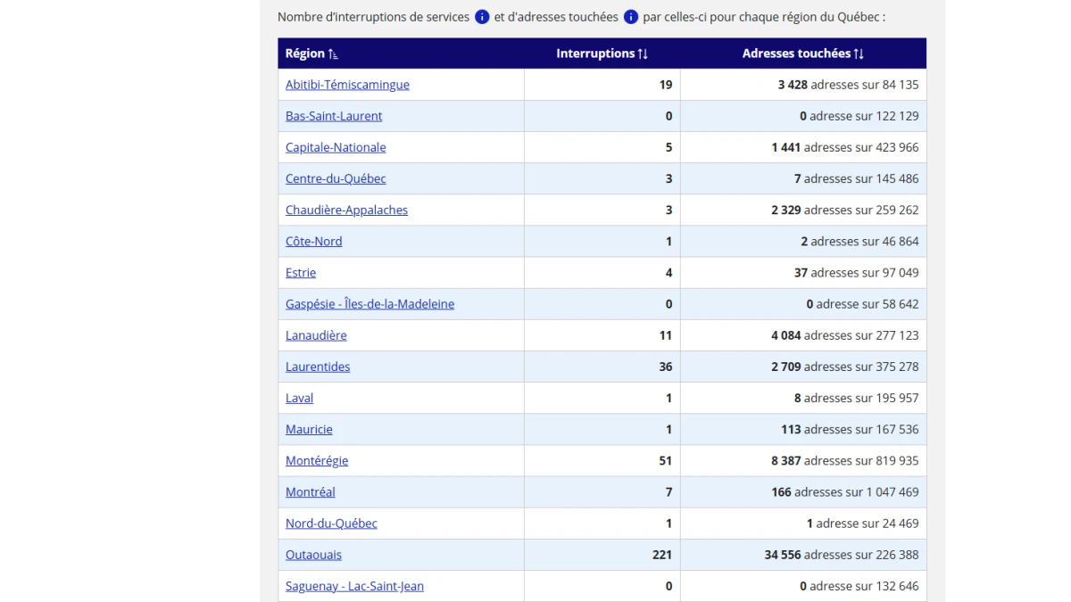Viewport: 1071px width, 602px height.
Task: Click interruptions count 221 for Outaouais
Action: [662, 555]
